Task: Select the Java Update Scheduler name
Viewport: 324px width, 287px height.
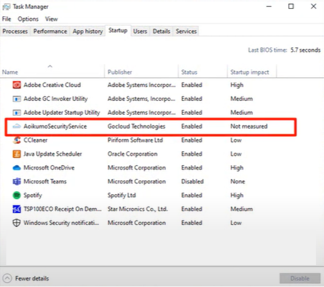Action: coord(53,154)
